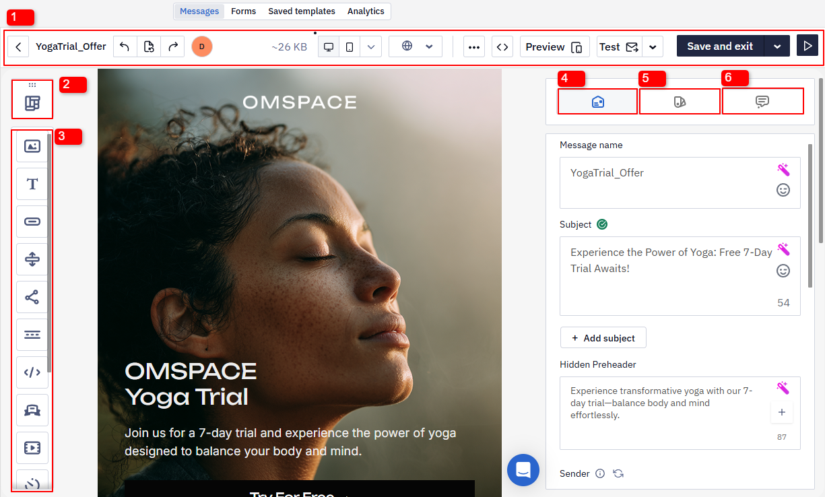
Task: Redo the last undone change
Action: [x=172, y=46]
